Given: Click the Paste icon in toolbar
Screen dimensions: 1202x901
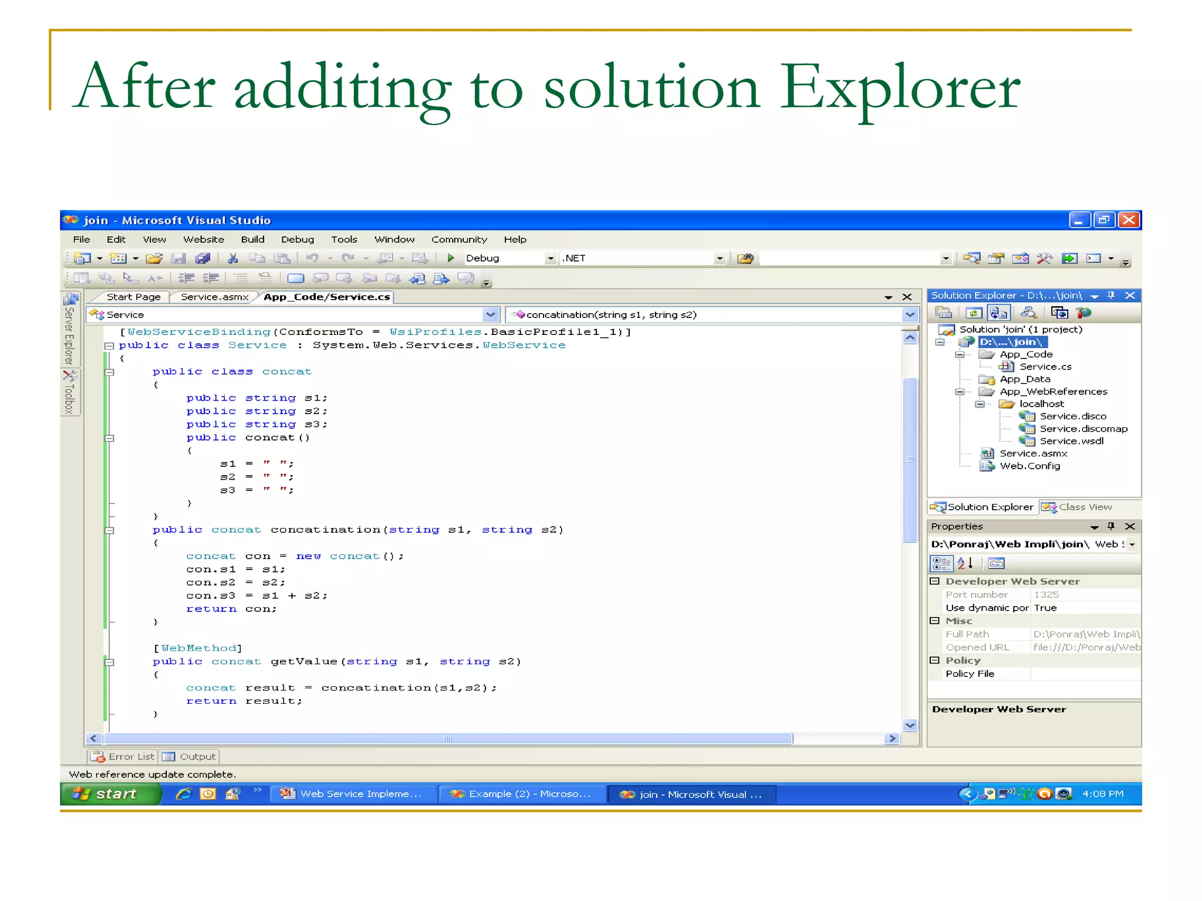Looking at the screenshot, I should [x=282, y=258].
